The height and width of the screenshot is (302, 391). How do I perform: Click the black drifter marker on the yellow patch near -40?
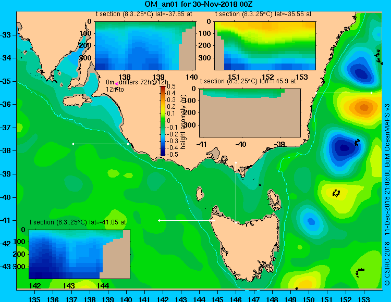coord(336,193)
